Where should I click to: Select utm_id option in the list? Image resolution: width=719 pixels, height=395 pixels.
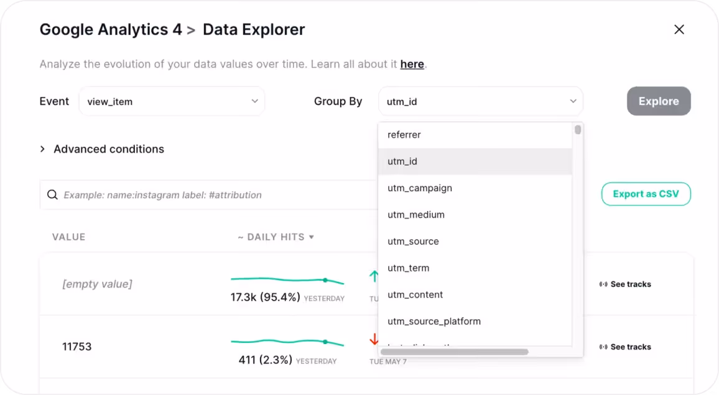point(475,161)
